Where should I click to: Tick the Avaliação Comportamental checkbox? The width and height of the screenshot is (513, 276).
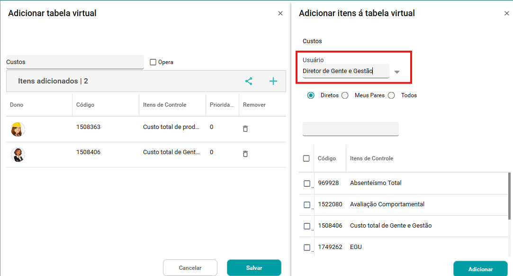pos(307,205)
